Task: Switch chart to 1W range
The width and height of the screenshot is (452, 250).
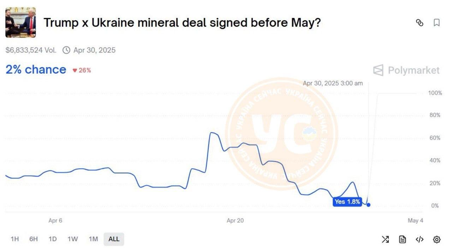Action: coord(73,239)
